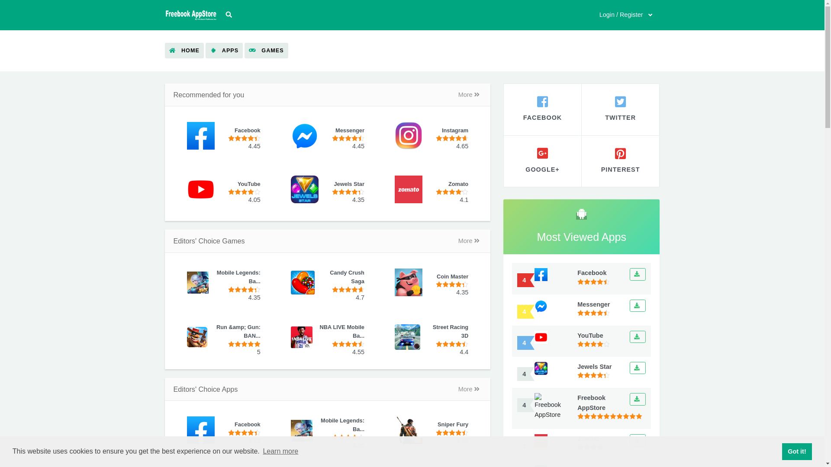The image size is (831, 467).
Task: Click Facebook thumbnail in Most Viewed Apps
Action: tap(541, 275)
